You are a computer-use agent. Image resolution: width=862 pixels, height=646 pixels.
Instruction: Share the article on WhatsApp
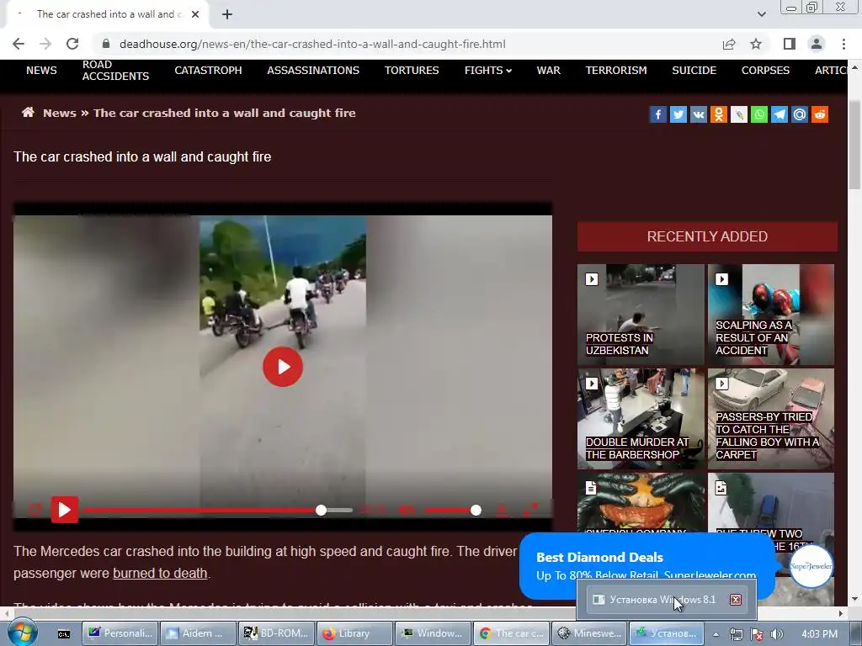pos(759,114)
